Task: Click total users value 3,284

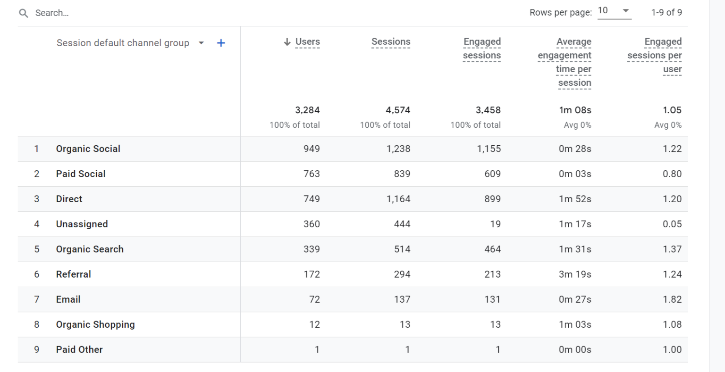Action: click(307, 110)
